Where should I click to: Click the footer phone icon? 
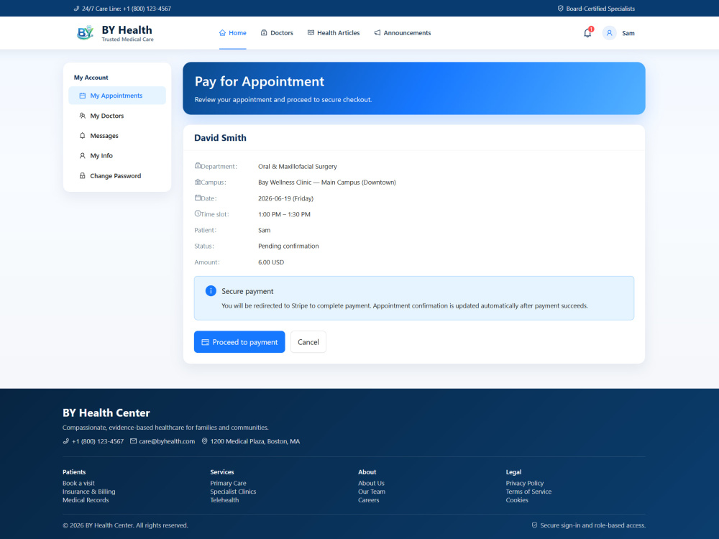(66, 441)
